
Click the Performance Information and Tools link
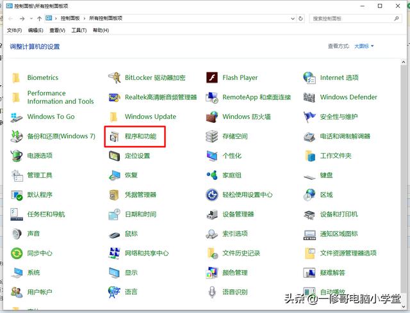(x=60, y=97)
